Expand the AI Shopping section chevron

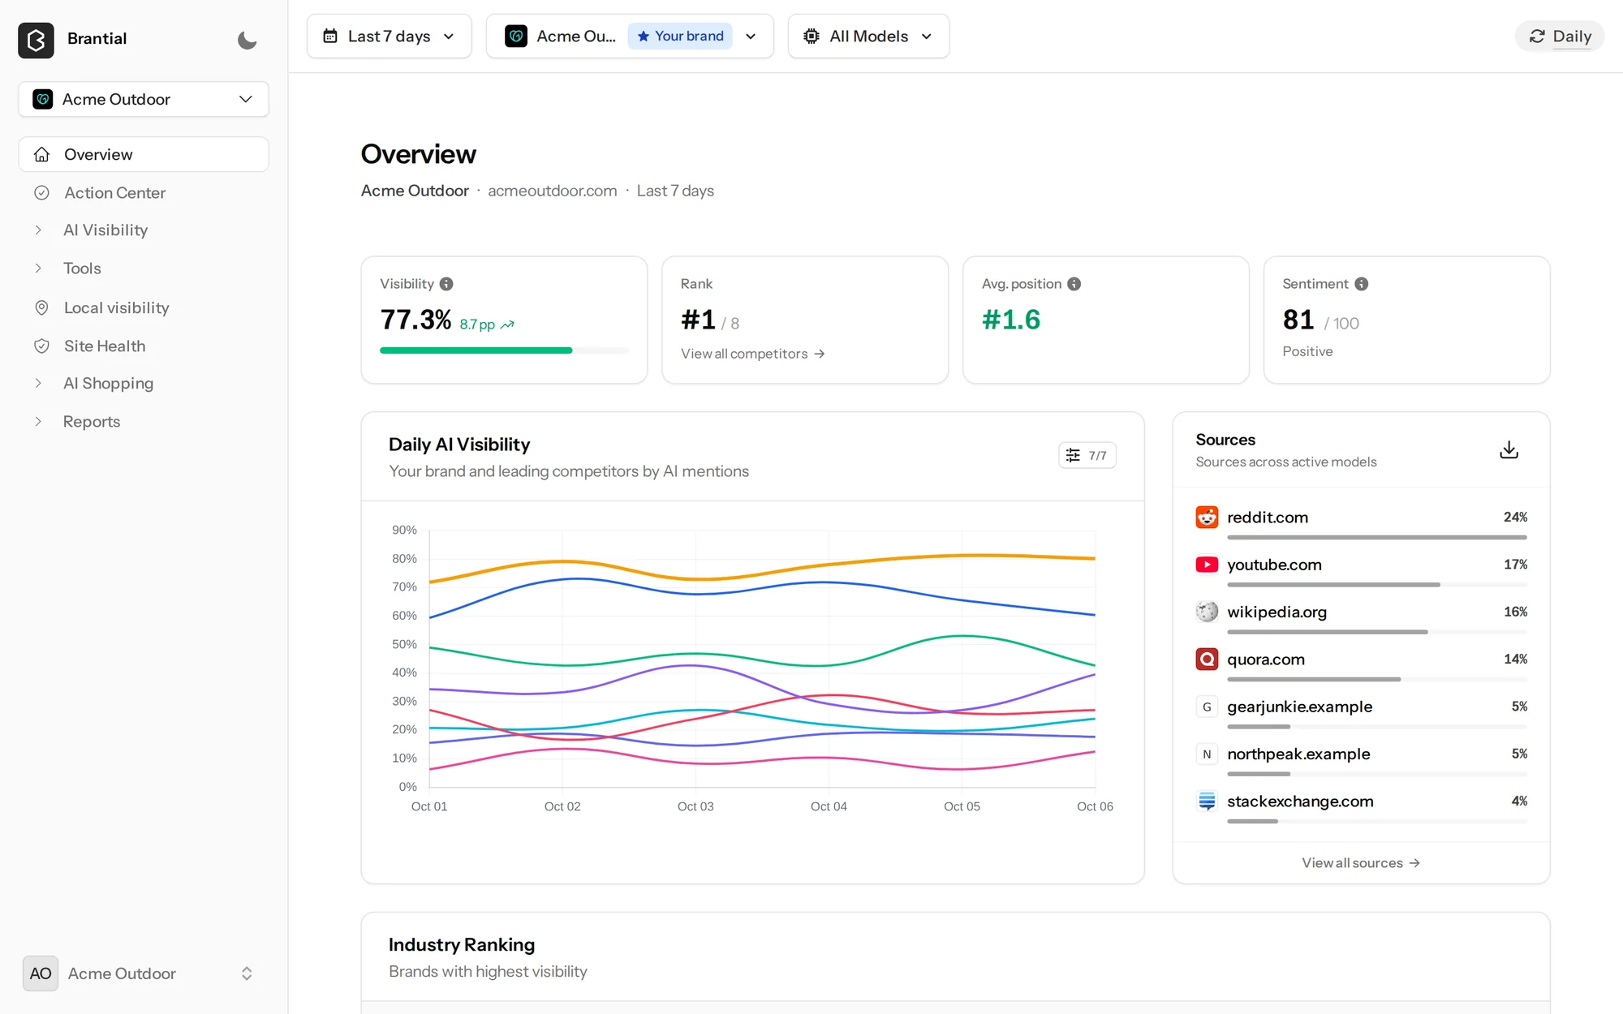[38, 384]
